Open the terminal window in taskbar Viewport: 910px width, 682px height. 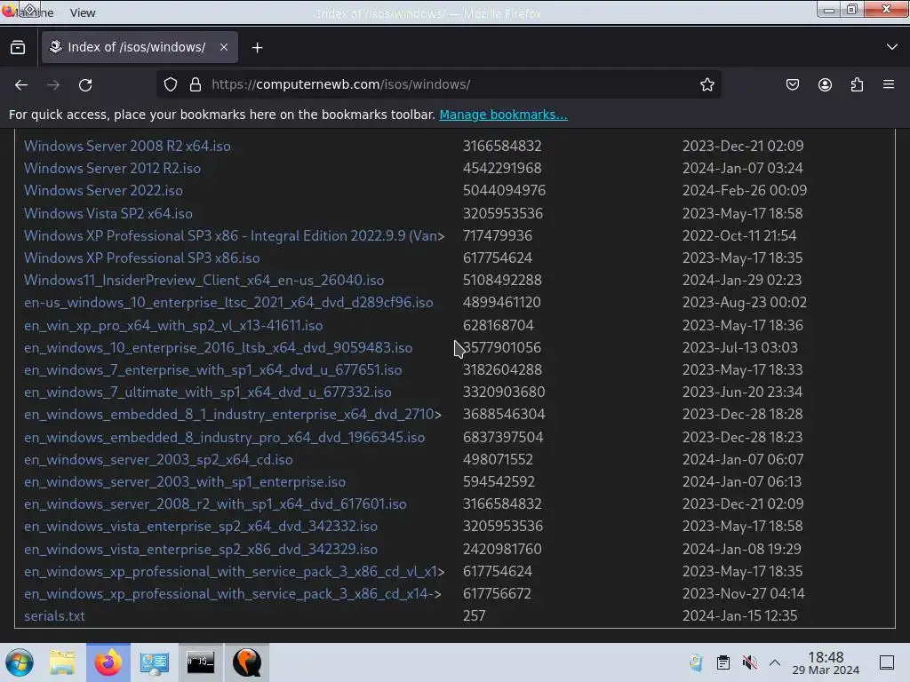(x=200, y=662)
